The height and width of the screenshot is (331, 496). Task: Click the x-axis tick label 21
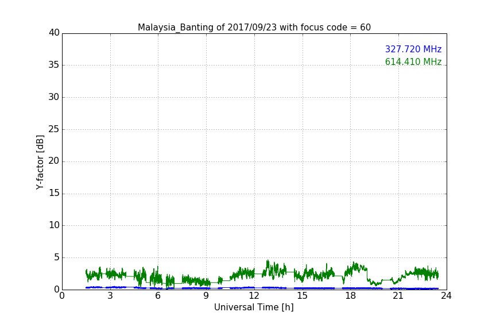tap(398, 296)
